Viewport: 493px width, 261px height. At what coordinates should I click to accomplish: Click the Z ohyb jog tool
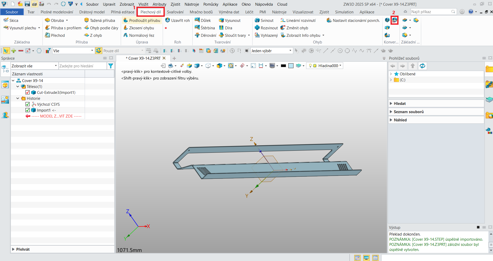coord(93,35)
